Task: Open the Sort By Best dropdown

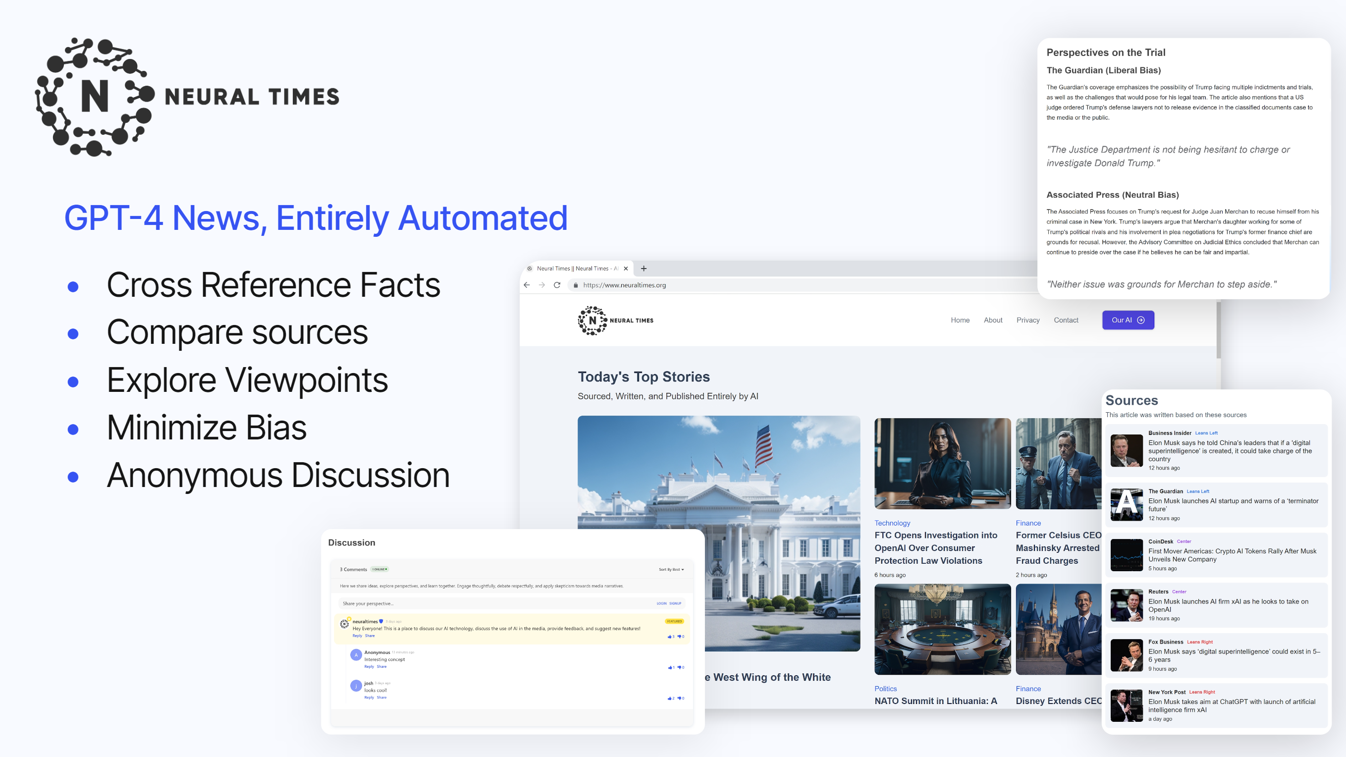Action: (671, 569)
